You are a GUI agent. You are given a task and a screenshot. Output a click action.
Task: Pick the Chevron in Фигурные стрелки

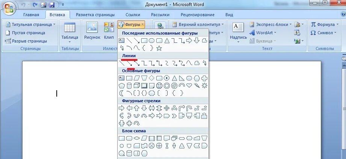click(x=174, y=116)
